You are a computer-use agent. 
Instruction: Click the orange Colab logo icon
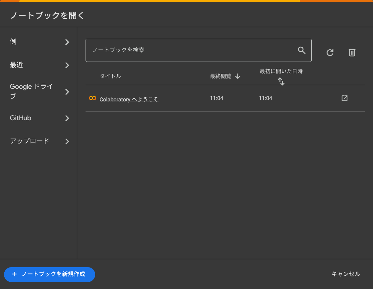(x=93, y=98)
